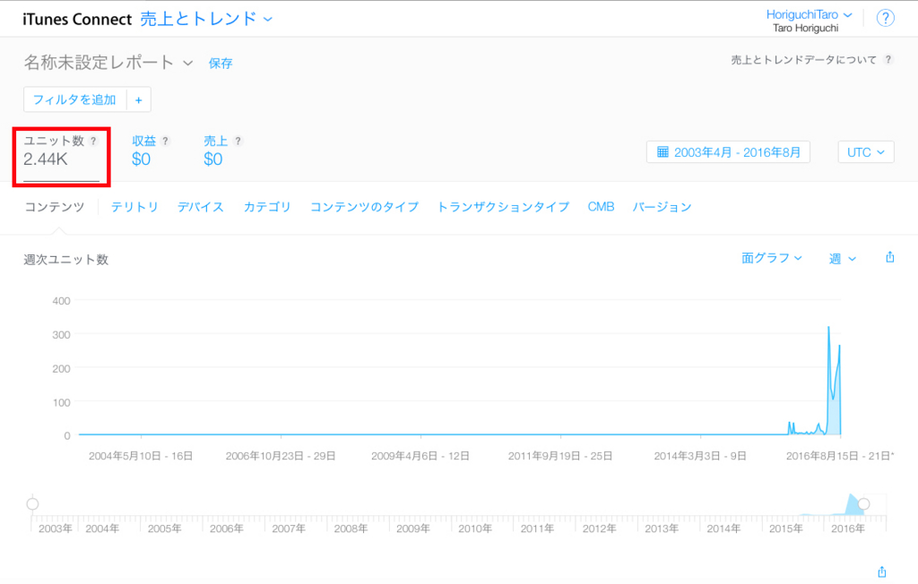The height and width of the screenshot is (584, 918).
Task: Switch to the テリトリ tab
Action: coord(134,207)
